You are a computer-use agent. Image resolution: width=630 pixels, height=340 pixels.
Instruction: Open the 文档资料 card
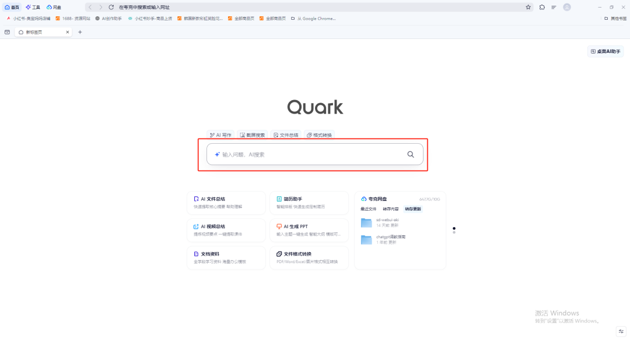226,258
